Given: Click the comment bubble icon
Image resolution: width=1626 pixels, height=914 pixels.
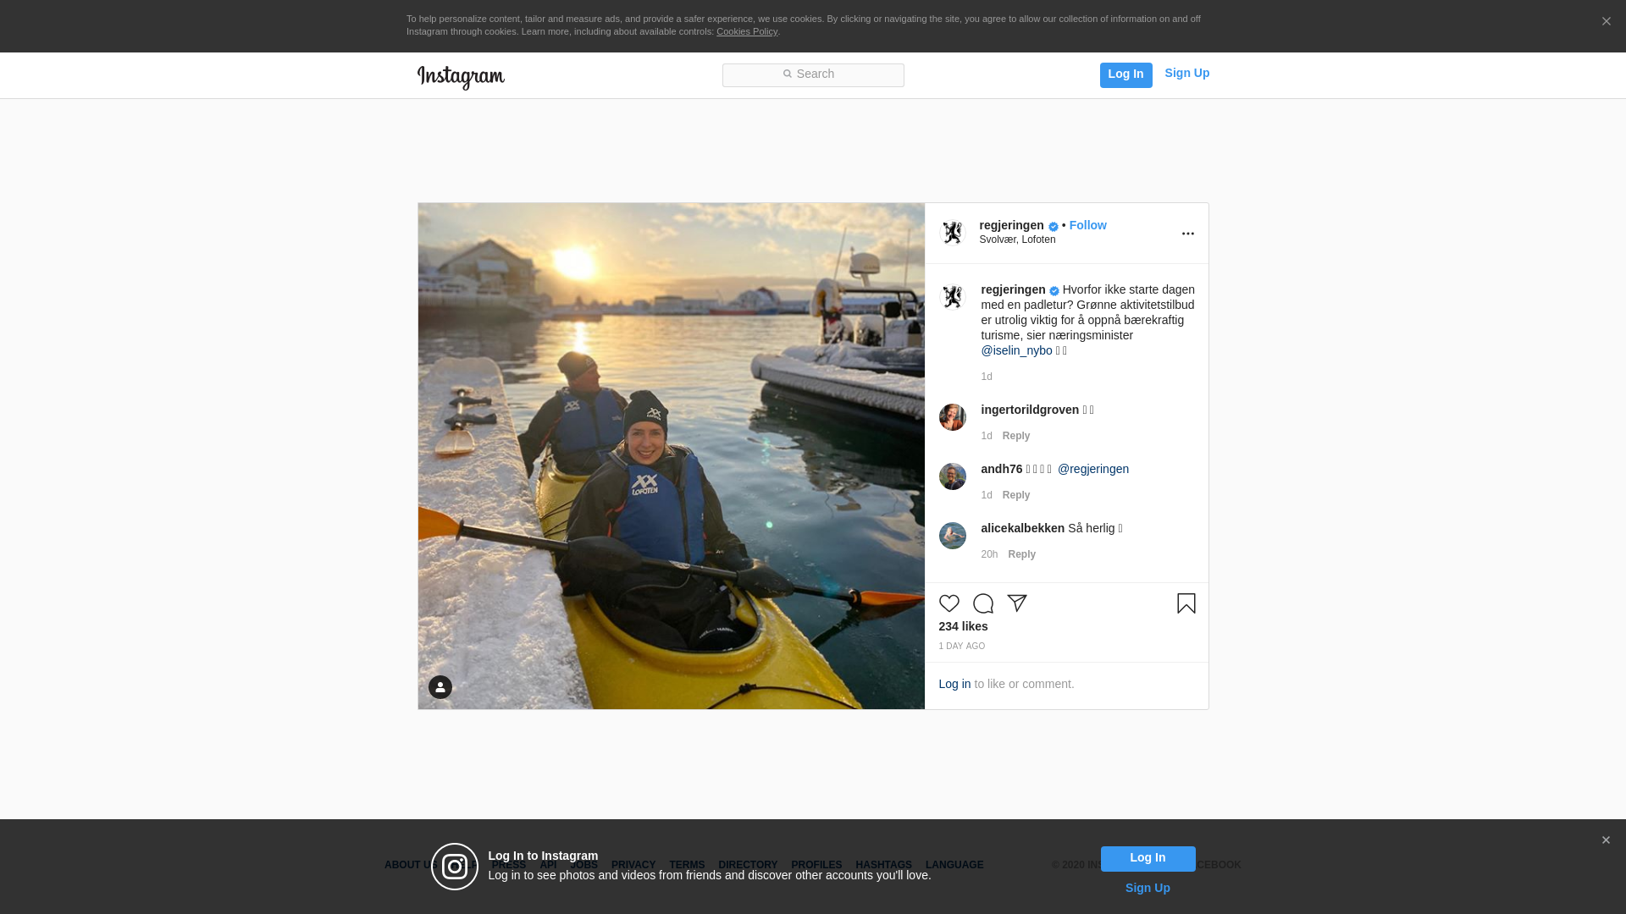Looking at the screenshot, I should pyautogui.click(x=982, y=603).
